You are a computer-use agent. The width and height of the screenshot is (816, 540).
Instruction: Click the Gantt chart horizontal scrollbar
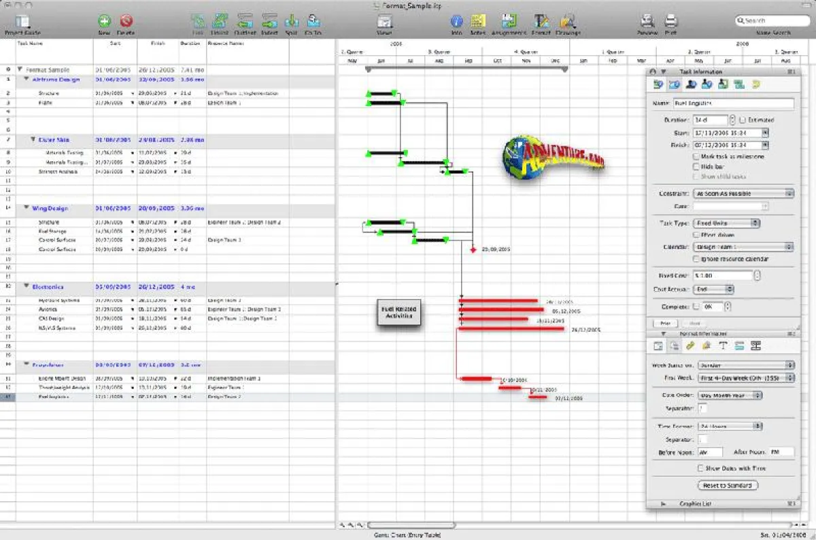pyautogui.click(x=578, y=525)
